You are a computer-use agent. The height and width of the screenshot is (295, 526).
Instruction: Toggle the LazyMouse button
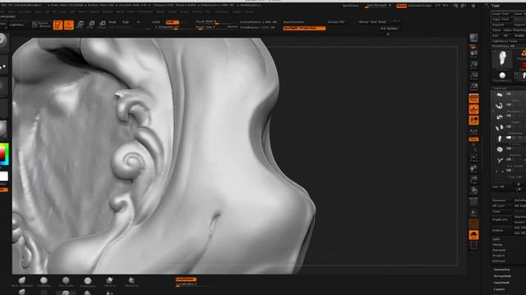tap(186, 279)
